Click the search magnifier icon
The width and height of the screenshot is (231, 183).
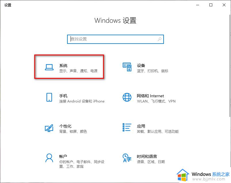160,39
